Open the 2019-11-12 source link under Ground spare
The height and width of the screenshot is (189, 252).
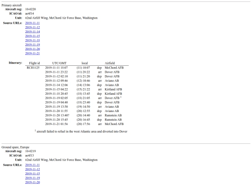[x=32, y=169]
